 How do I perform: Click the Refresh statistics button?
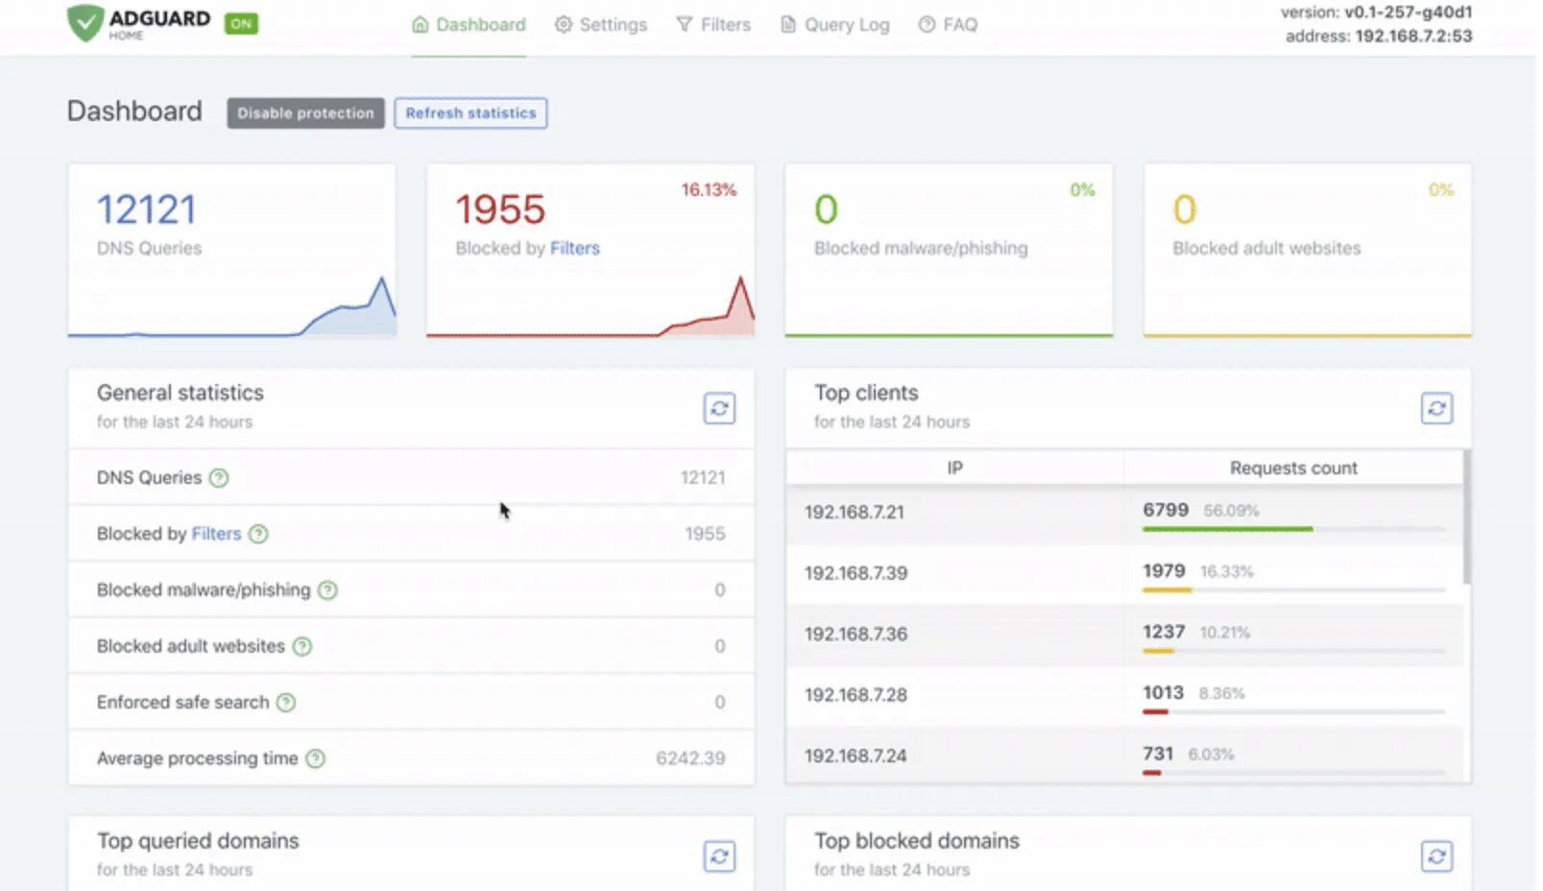[470, 113]
